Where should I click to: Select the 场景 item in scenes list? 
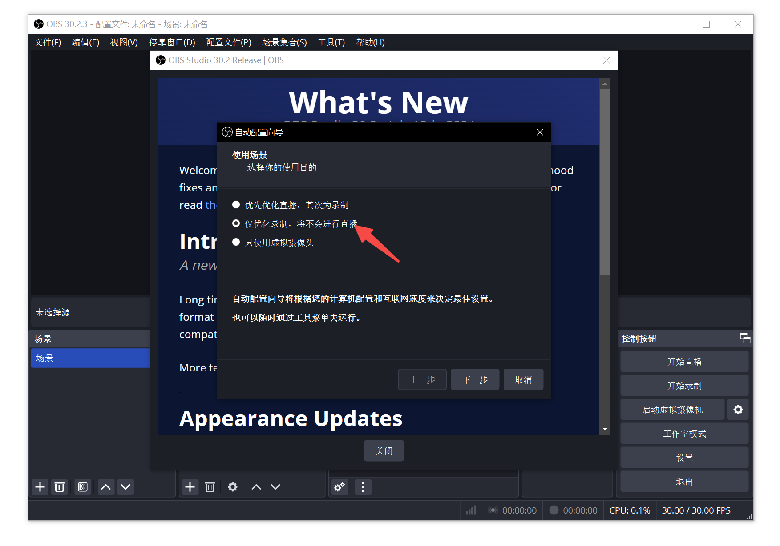point(90,358)
